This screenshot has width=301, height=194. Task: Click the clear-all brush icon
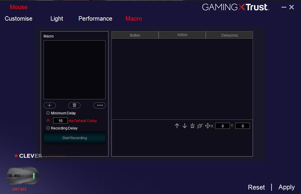(200, 126)
